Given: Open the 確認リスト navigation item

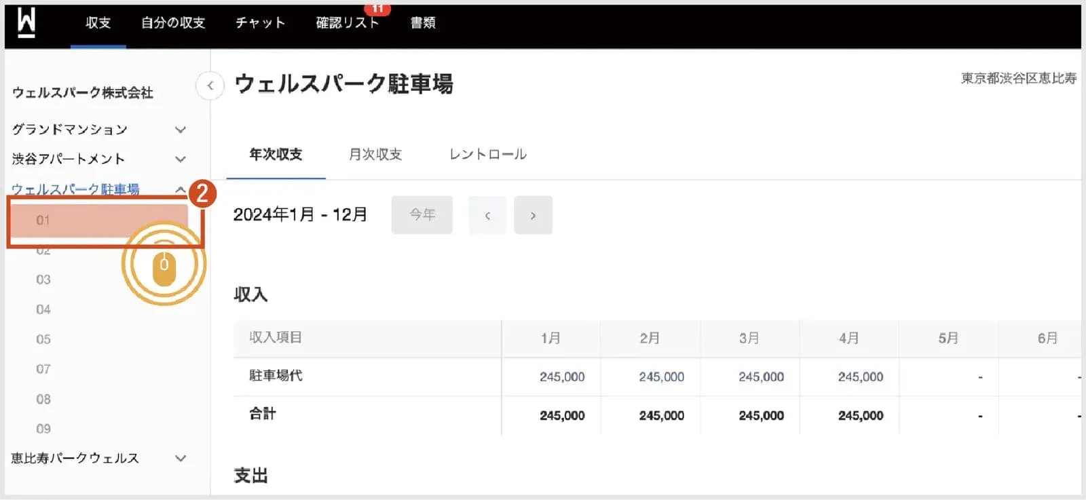Looking at the screenshot, I should point(348,23).
